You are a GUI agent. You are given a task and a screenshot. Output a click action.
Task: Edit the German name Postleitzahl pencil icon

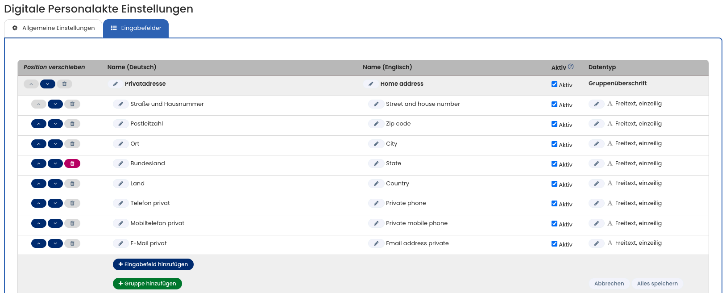[x=120, y=124]
